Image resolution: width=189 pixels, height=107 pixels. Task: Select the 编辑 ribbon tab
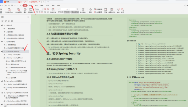(42, 5)
